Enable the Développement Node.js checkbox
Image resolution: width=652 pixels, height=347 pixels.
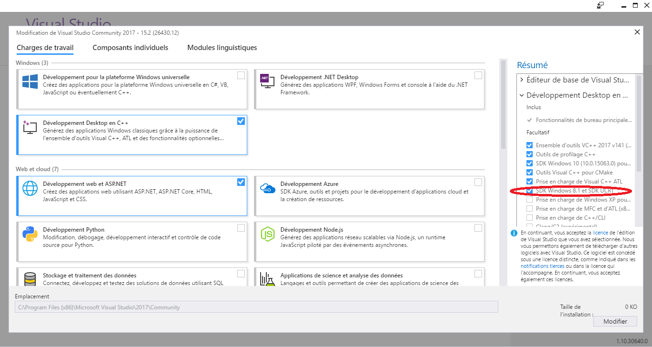coord(478,228)
